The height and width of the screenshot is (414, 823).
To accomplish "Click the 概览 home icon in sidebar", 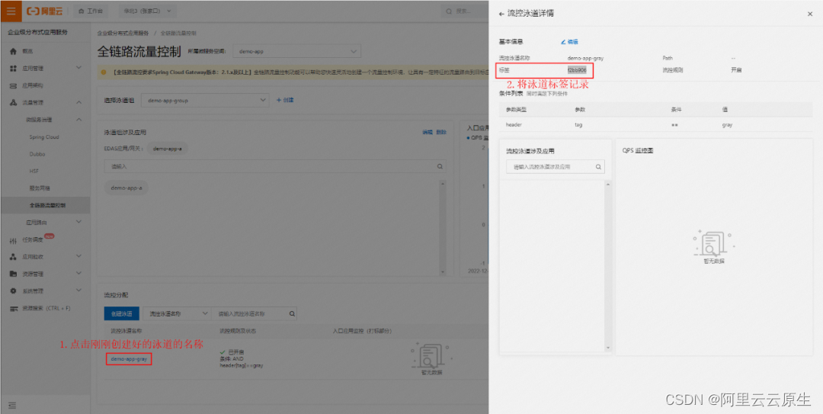I will [x=14, y=52].
